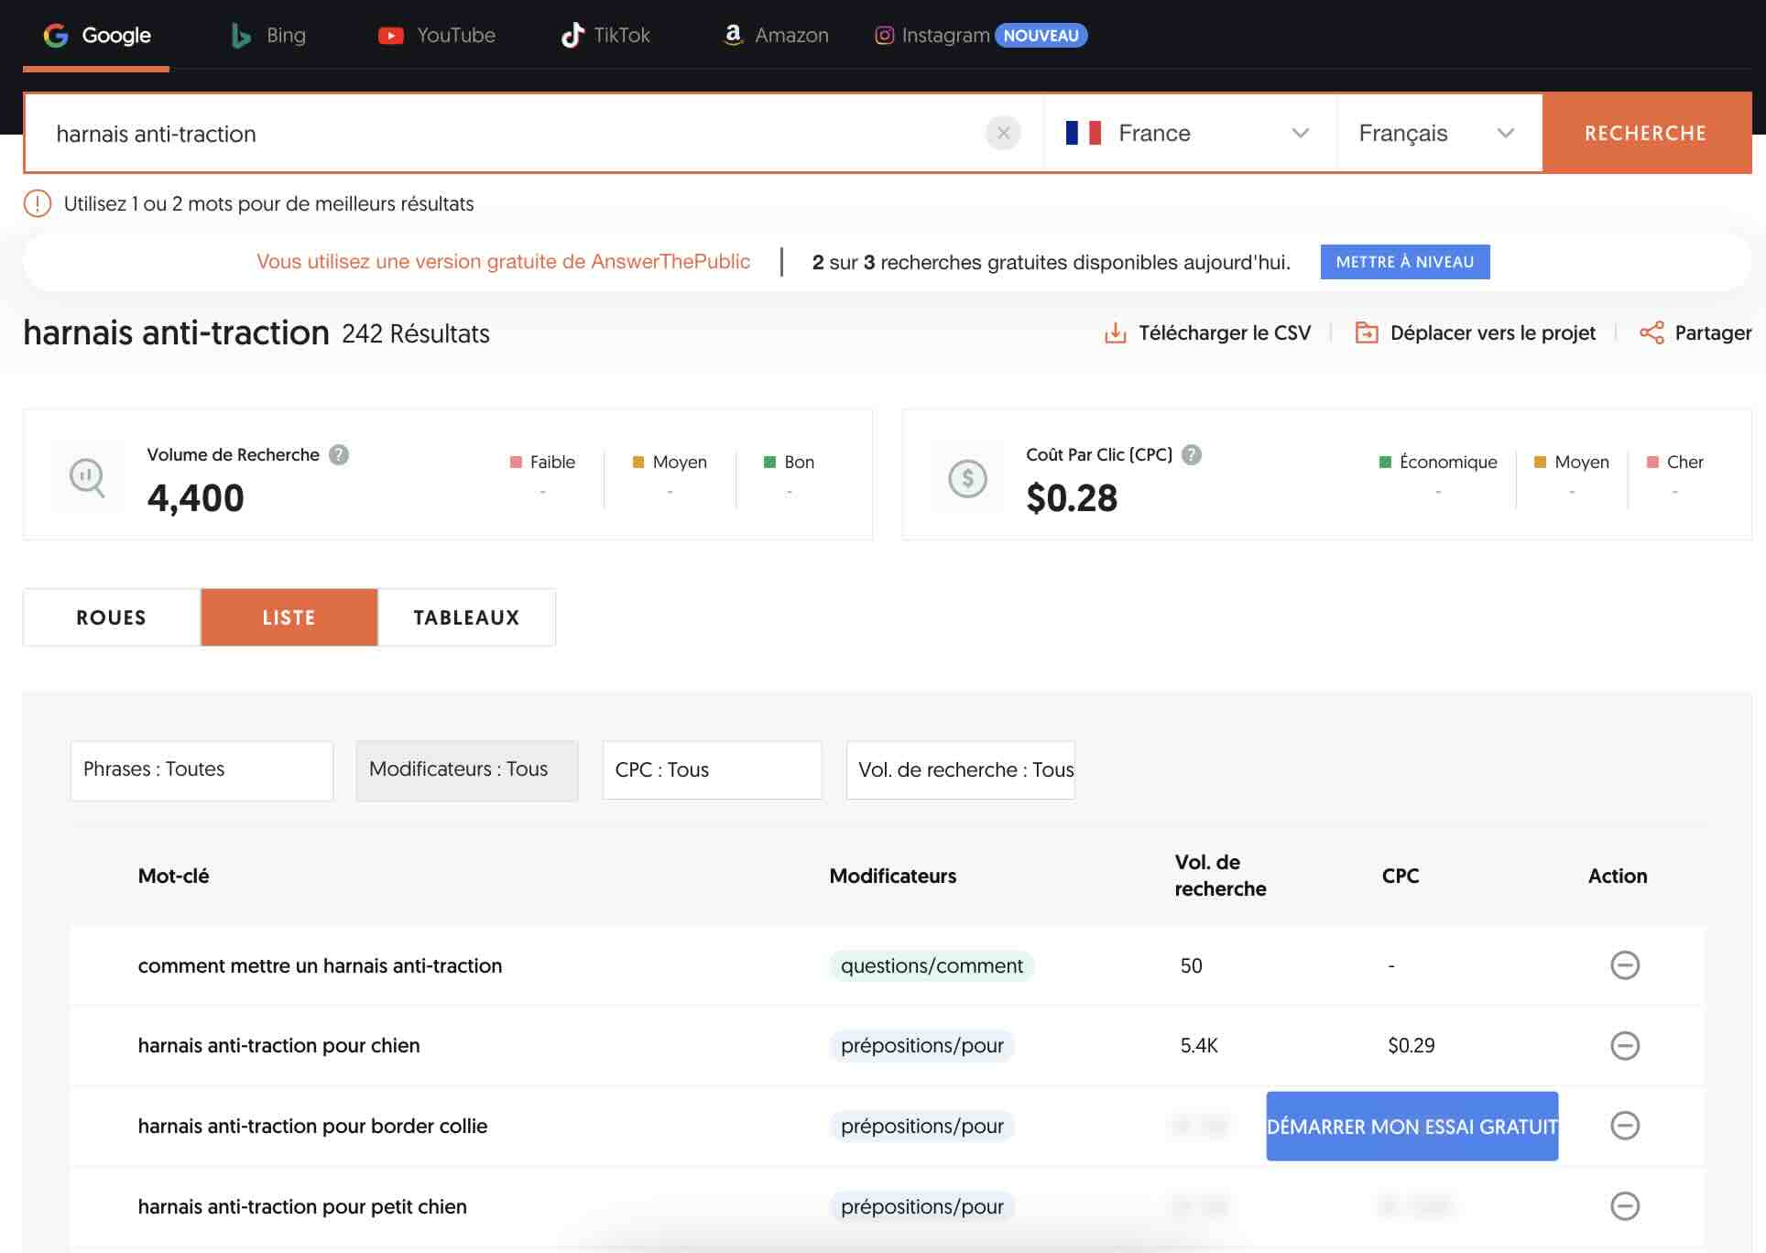
Task: Click DÉMARRER MON ESSAI GRATUIT button
Action: 1412,1127
